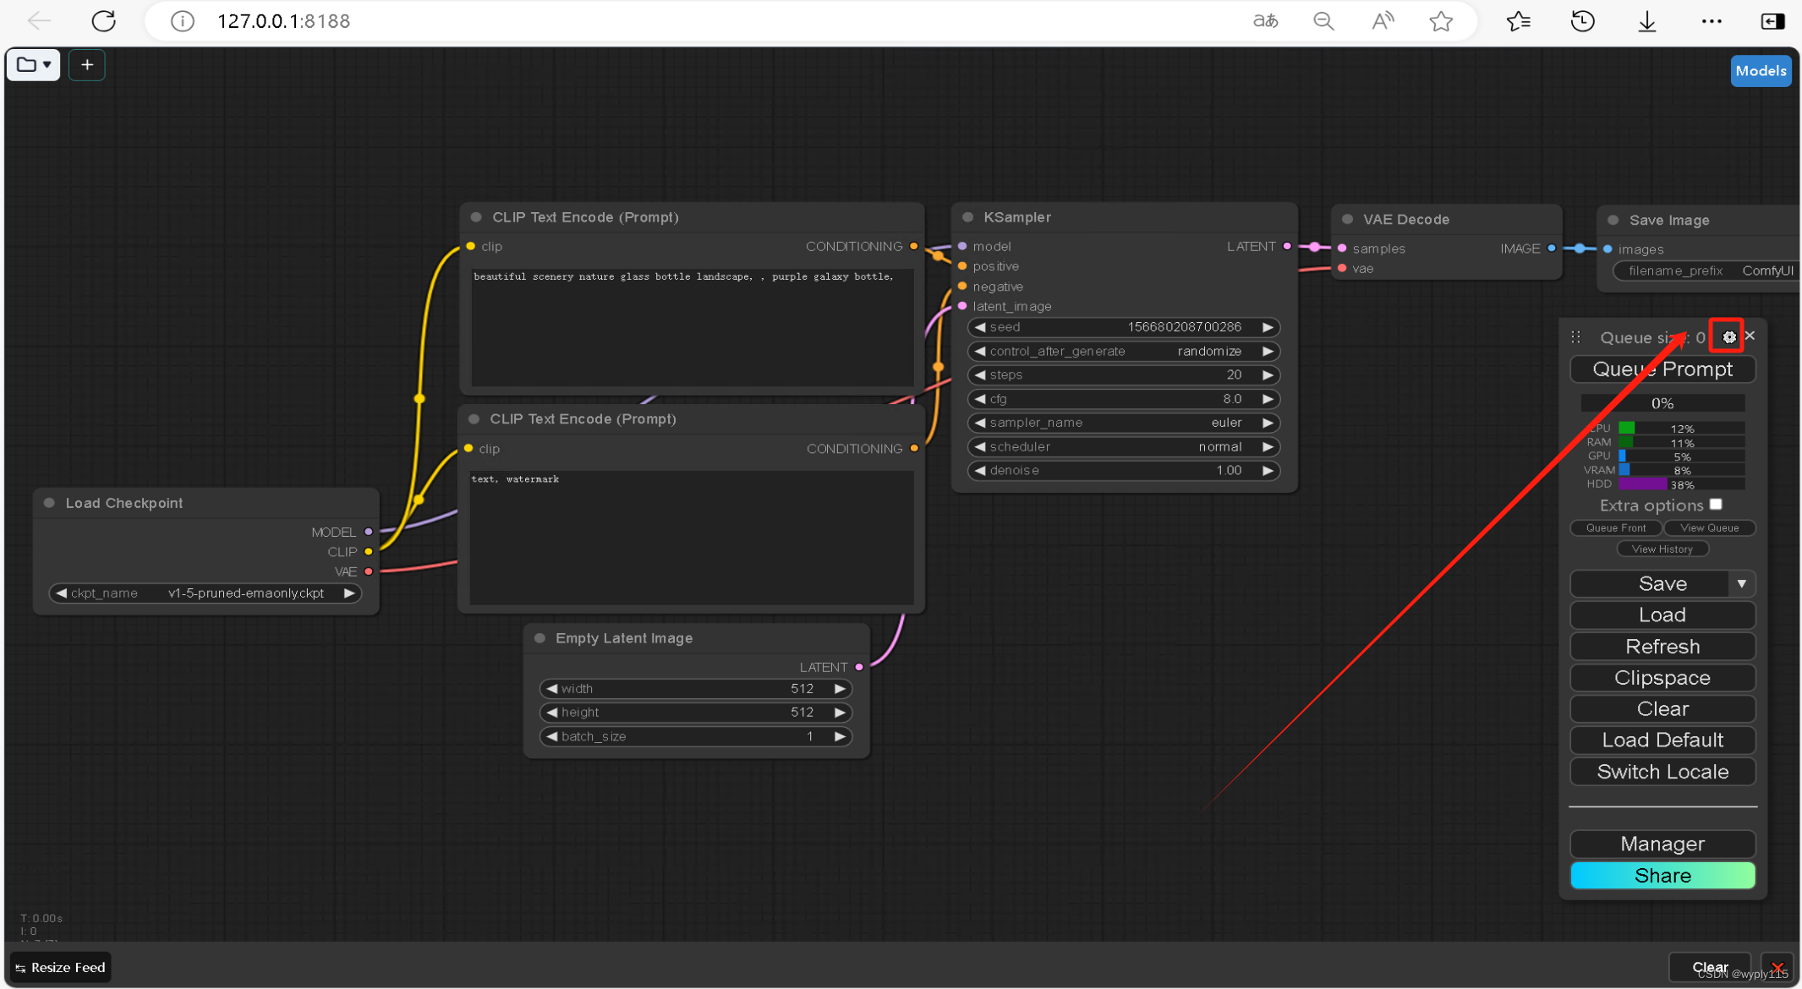This screenshot has height=989, width=1802.
Task: Open browser downloads icon
Action: point(1646,21)
